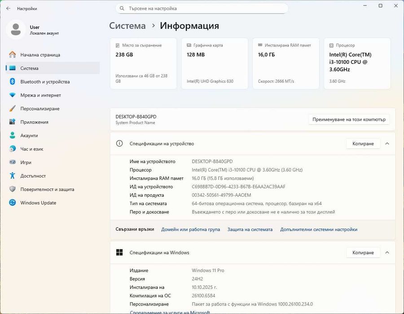Open the Приложения apps icon
Image resolution: width=404 pixels, height=314 pixels.
[13, 122]
